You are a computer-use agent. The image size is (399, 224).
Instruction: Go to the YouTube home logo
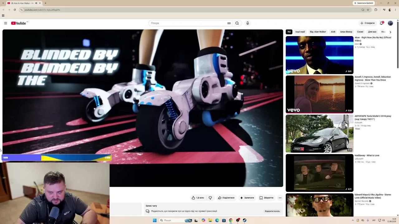[19, 23]
